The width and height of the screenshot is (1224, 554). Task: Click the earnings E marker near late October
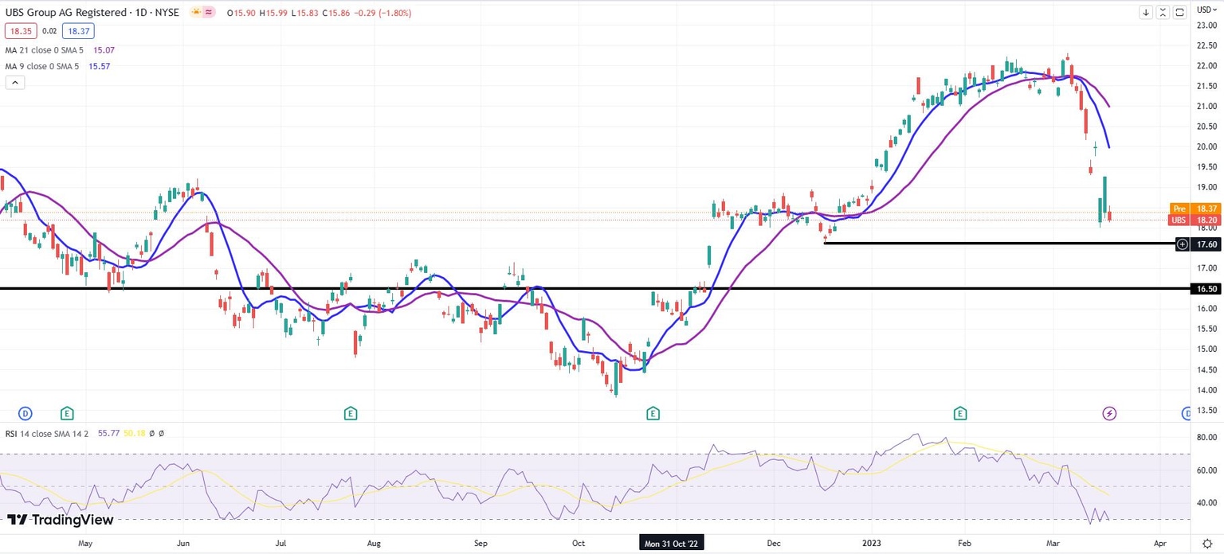coord(653,412)
